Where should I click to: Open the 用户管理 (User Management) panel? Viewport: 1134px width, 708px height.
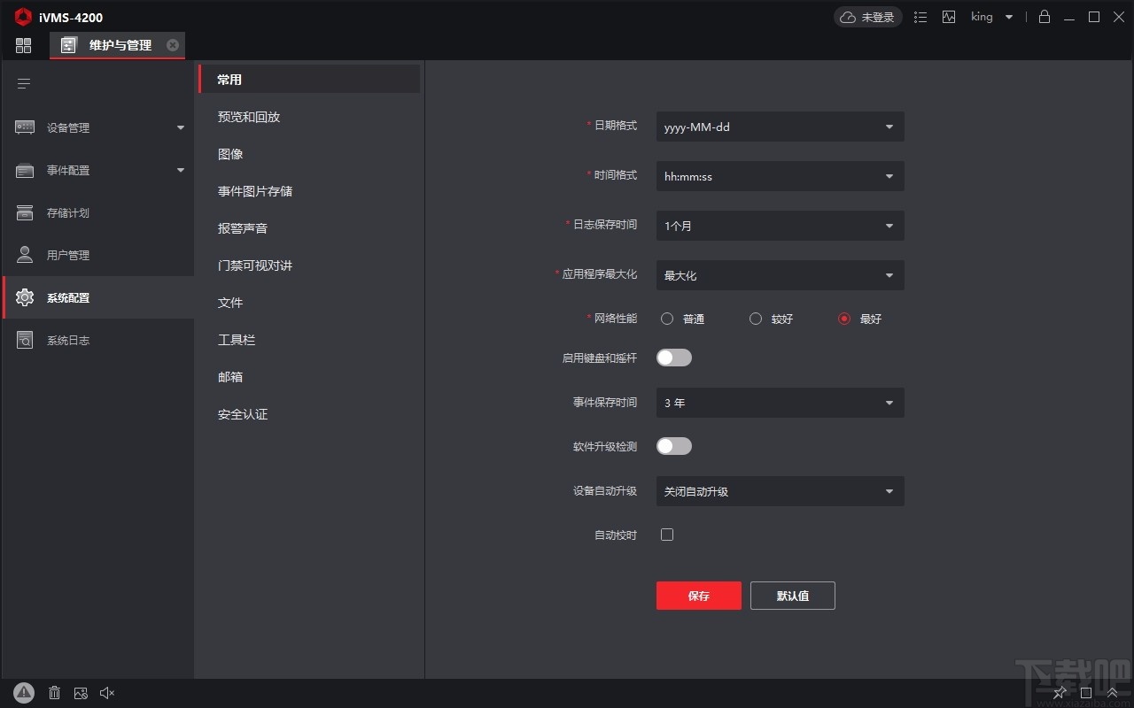pos(66,254)
